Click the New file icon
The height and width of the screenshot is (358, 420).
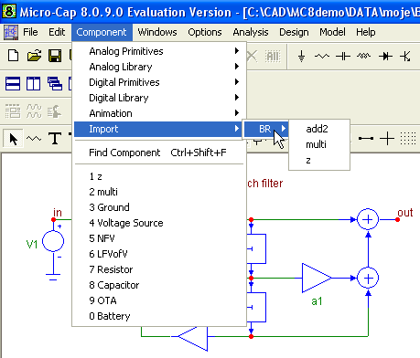coord(13,56)
